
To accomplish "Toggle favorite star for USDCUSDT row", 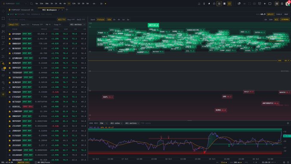I will pyautogui.click(x=10, y=107).
